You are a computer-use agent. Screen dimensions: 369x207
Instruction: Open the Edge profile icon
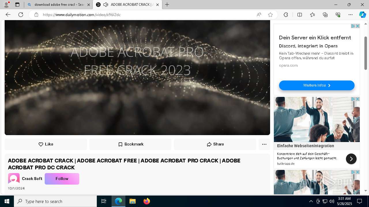6,5
